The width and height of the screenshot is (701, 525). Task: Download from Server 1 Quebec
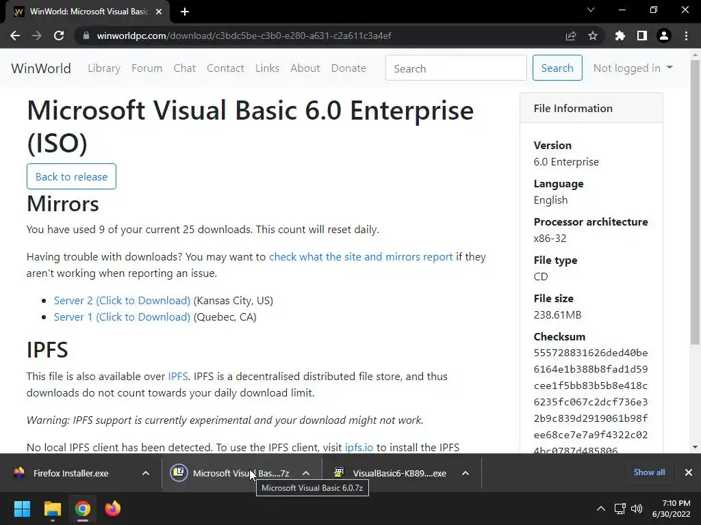pos(122,317)
